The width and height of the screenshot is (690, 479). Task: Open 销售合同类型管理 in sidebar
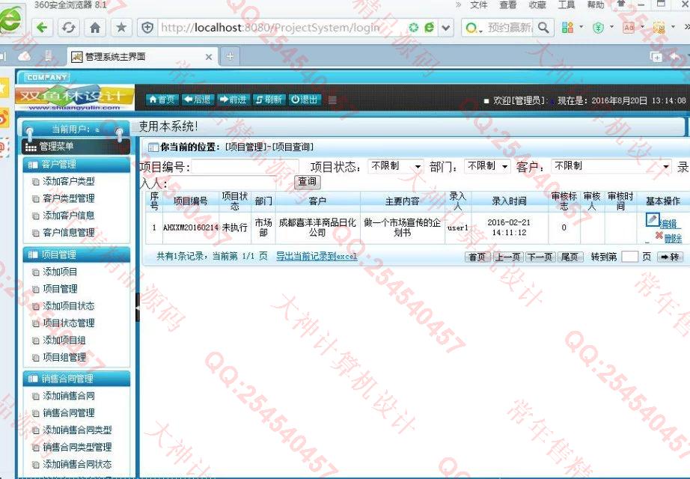click(77, 448)
